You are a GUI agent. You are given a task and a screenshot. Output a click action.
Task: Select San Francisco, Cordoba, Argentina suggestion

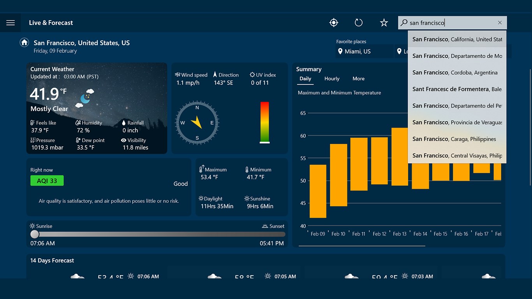click(x=456, y=72)
